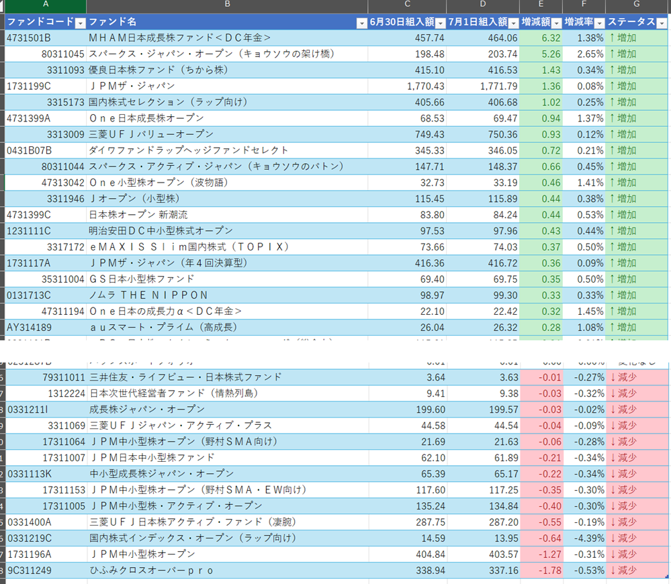The image size is (671, 584).
Task: Open the 増減額 filter dropdown
Action: [556, 23]
